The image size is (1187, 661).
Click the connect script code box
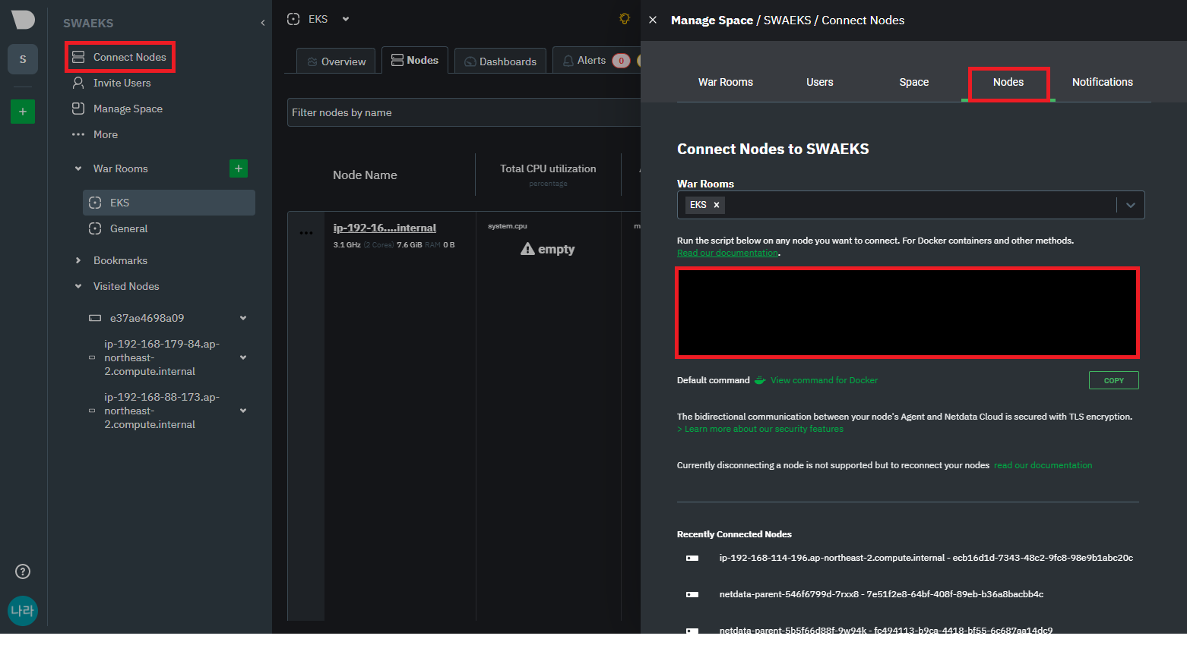(x=907, y=312)
